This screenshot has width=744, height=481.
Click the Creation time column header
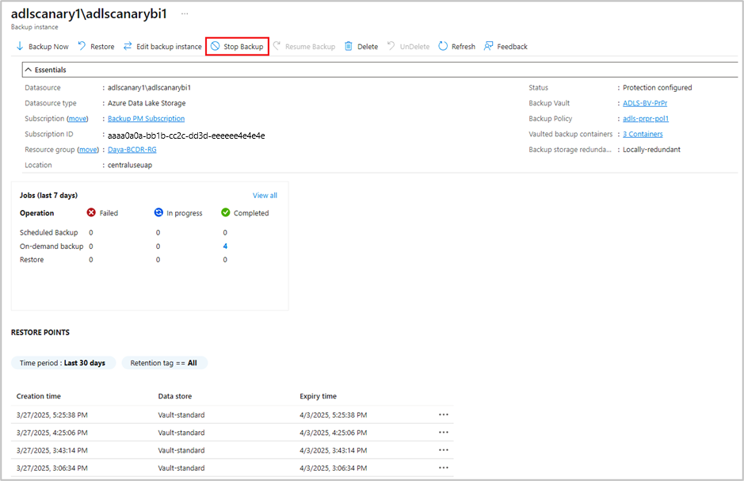(x=39, y=396)
